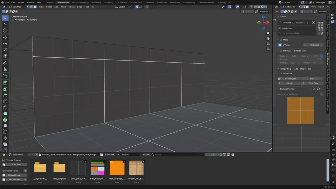336x189 pixels.
Task: Toggle snapping magnet in header
Action: click(137, 7)
